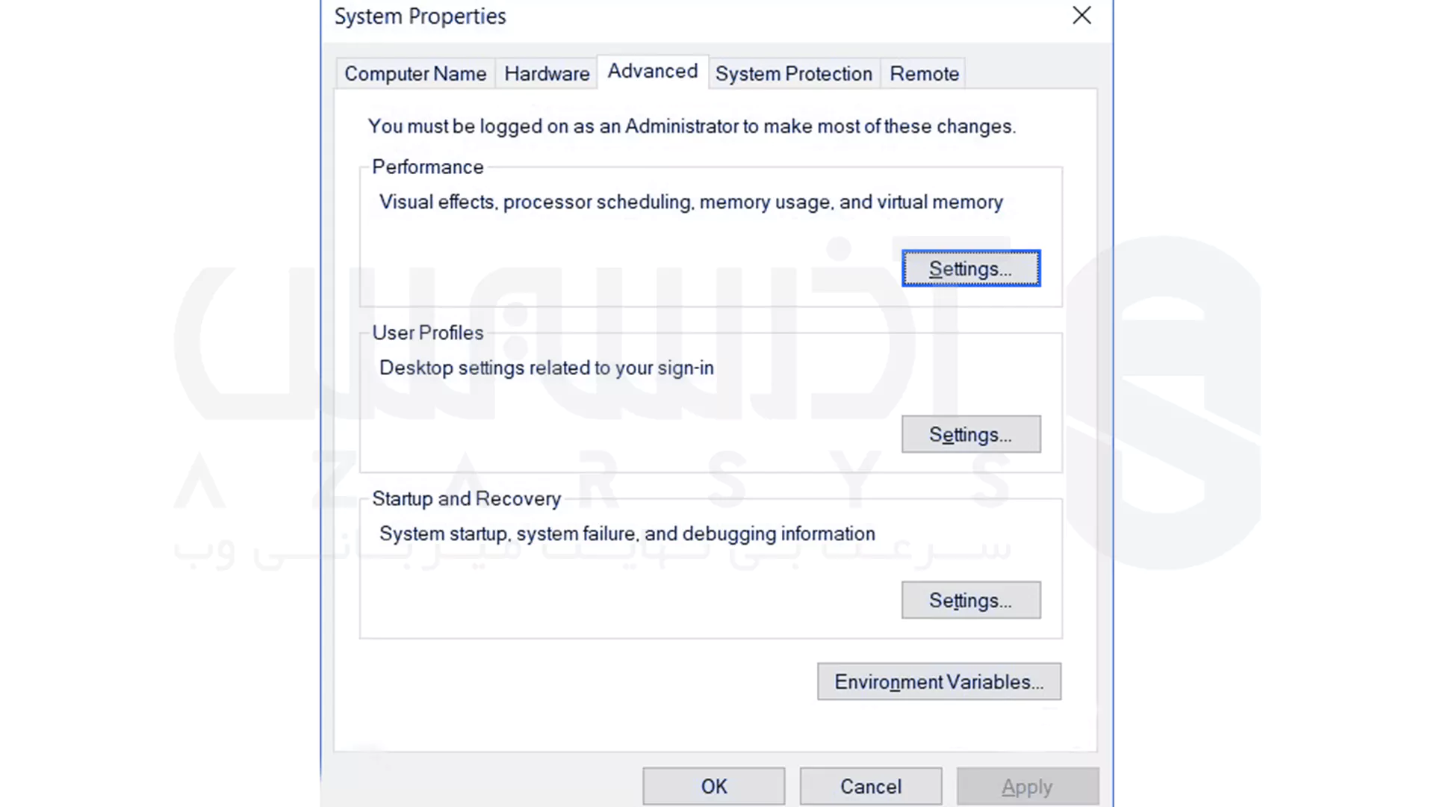
Task: Select the Advanced tab
Action: [x=652, y=72]
